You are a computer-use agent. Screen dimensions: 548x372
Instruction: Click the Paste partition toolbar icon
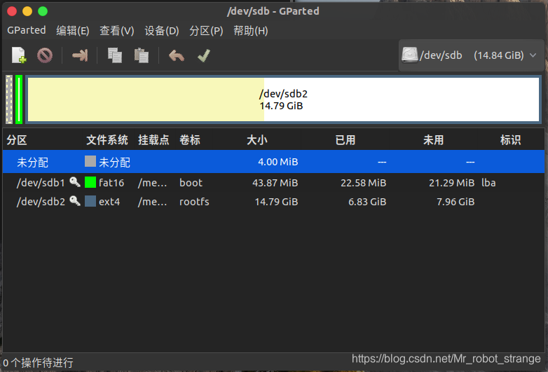tap(142, 55)
